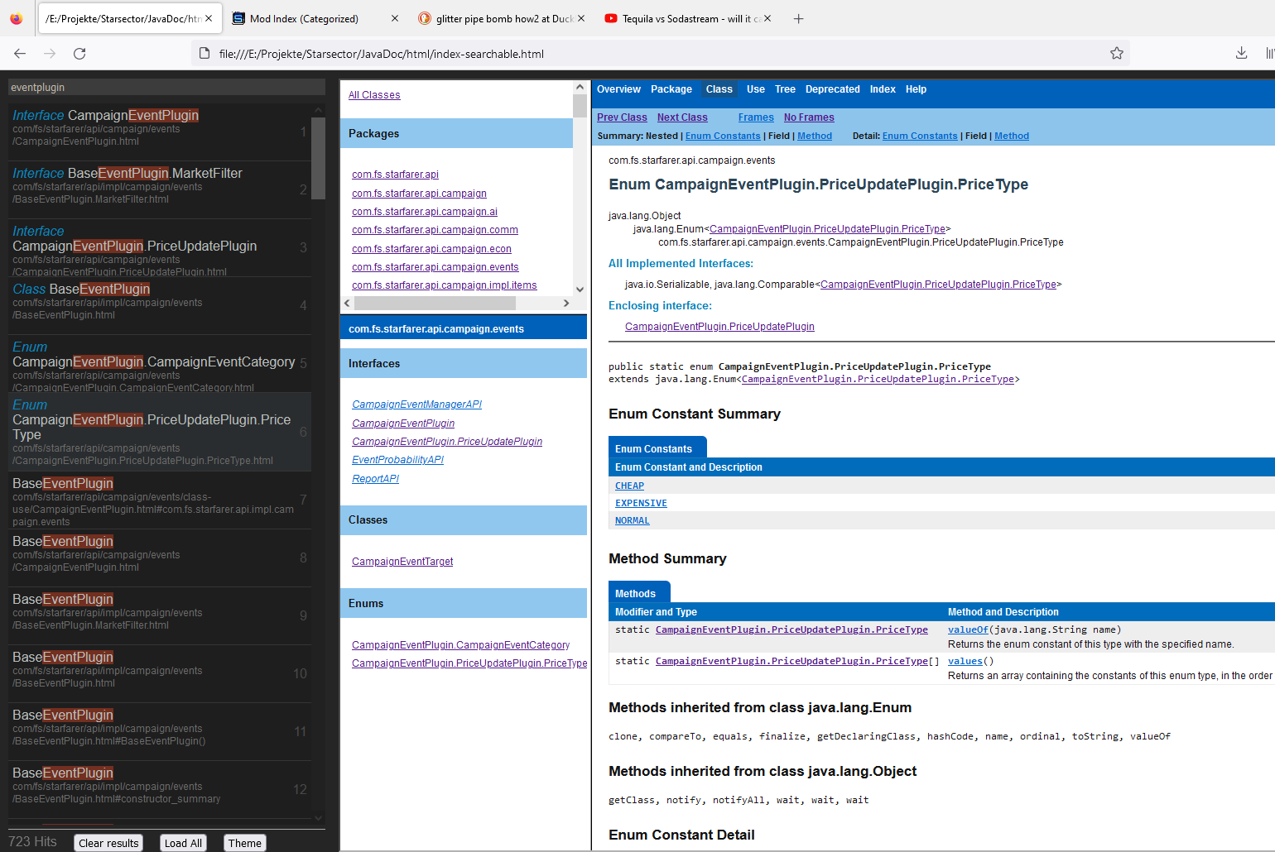1275x852 pixels.
Task: Click the Load All button
Action: pyautogui.click(x=183, y=843)
